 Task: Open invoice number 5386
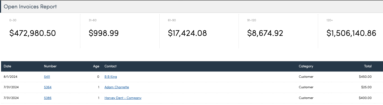(48, 98)
